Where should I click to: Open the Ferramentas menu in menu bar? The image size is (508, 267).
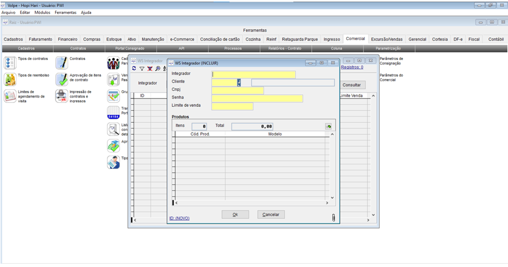coord(66,12)
